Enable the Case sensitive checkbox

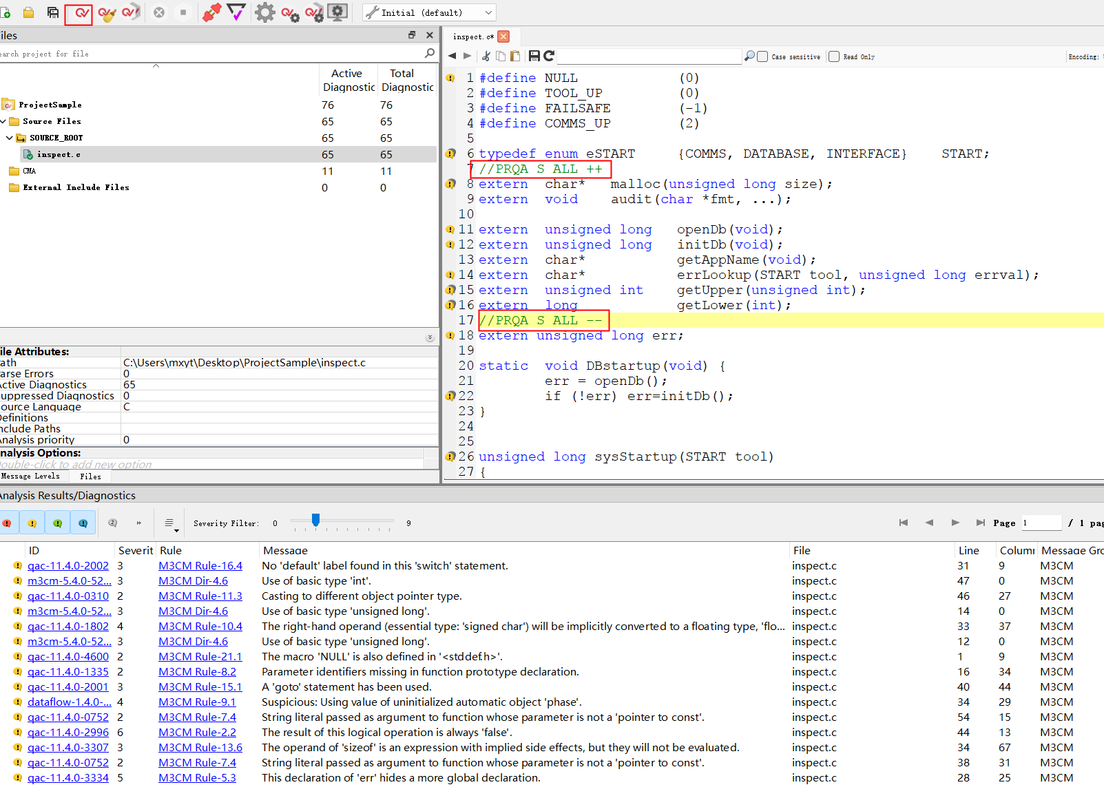[763, 57]
